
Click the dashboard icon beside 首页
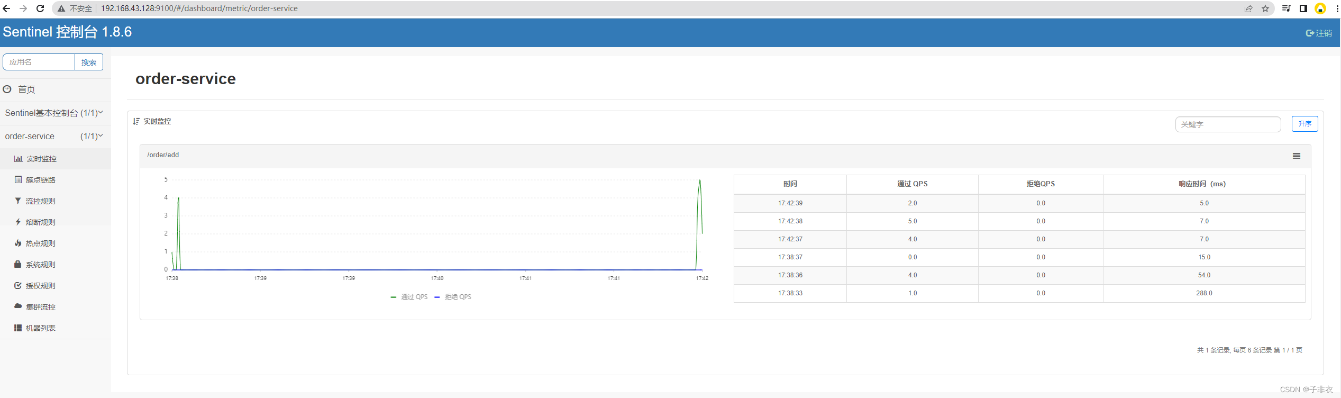(x=7, y=89)
